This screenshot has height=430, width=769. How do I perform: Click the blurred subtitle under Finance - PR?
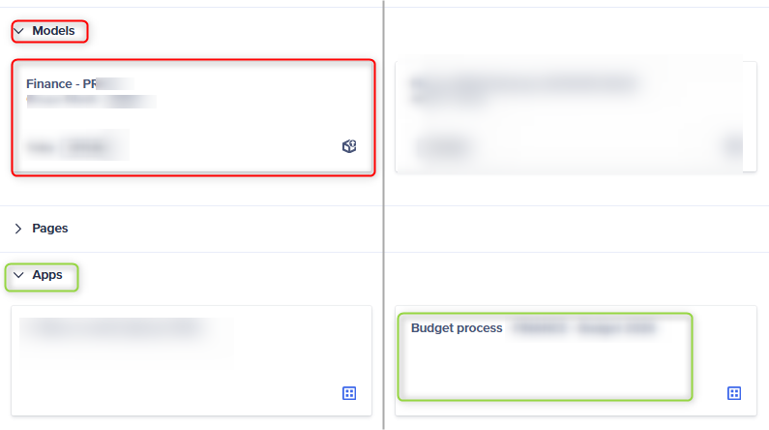(x=92, y=102)
